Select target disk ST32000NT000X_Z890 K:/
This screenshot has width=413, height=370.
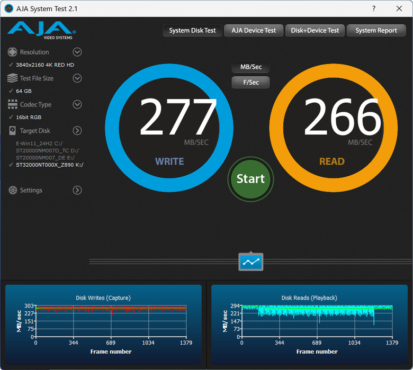(50, 165)
